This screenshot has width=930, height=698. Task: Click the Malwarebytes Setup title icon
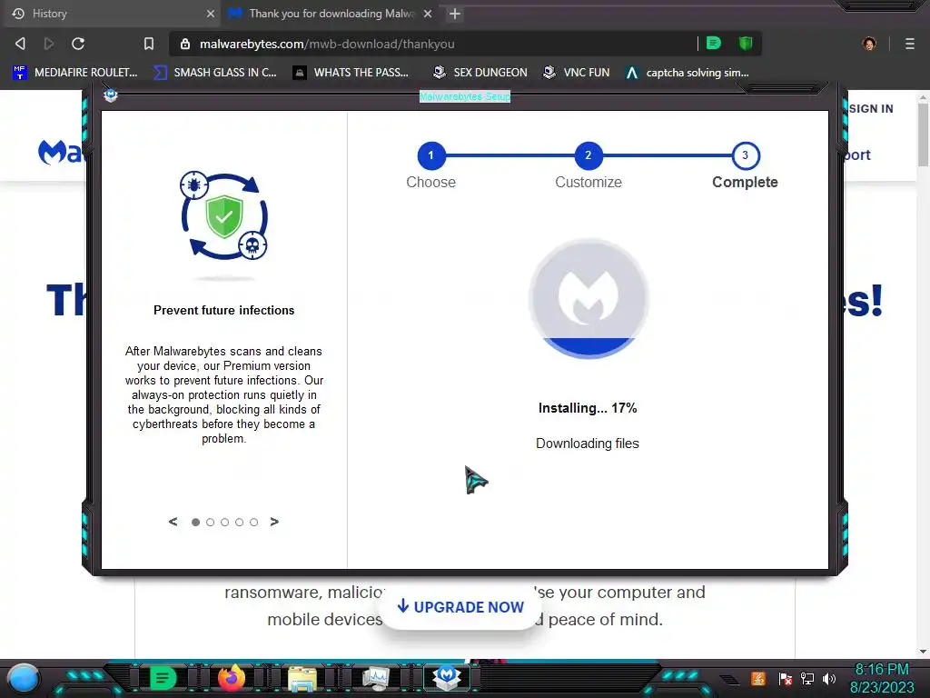110,95
